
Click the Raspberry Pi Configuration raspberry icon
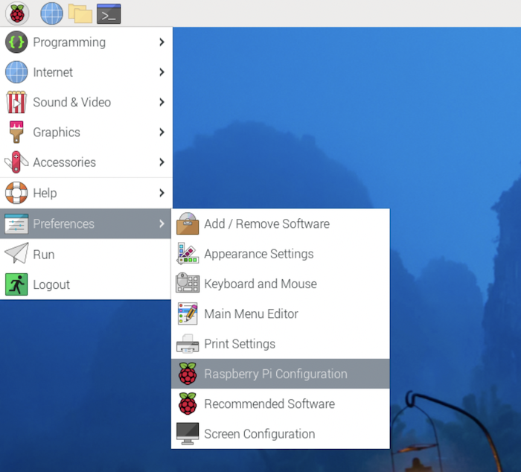(x=188, y=374)
